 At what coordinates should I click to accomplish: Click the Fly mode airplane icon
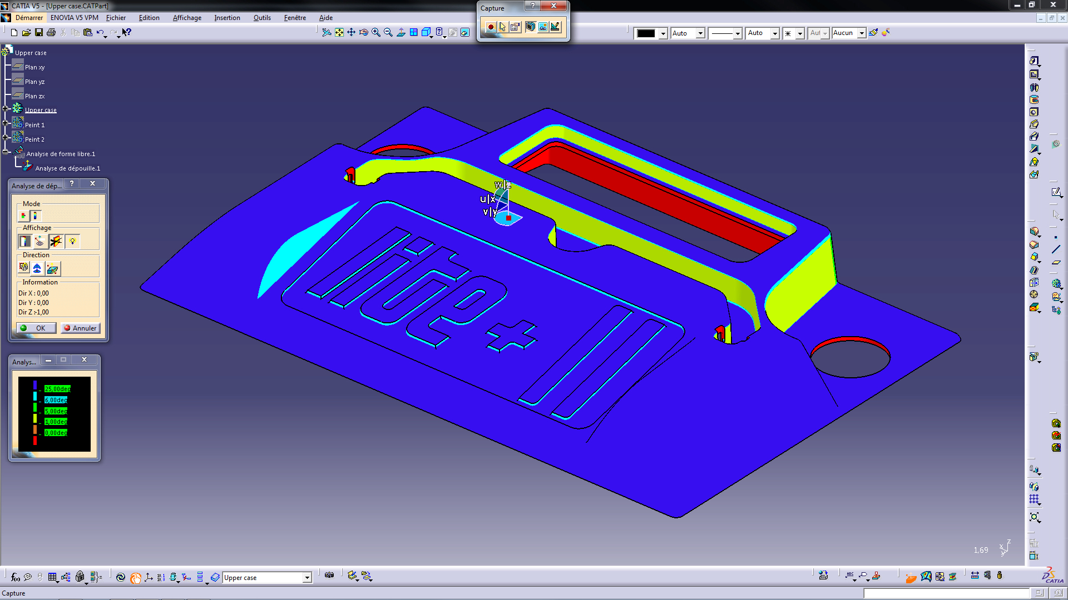coord(327,33)
